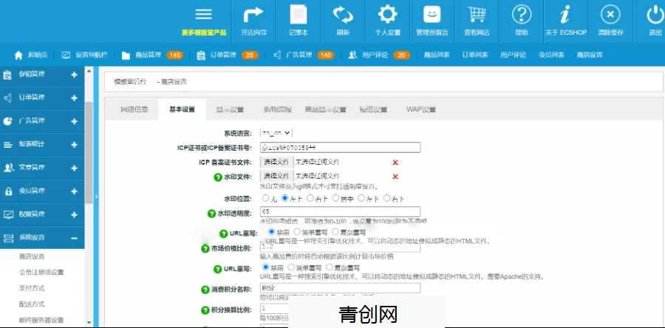This screenshot has height=328, width=665.
Task: Set watermark position to 无
Action: tap(266, 198)
